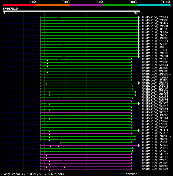Open hit UniRef100_B7FNF7
This screenshot has height=176, width=173.
click(155, 17)
